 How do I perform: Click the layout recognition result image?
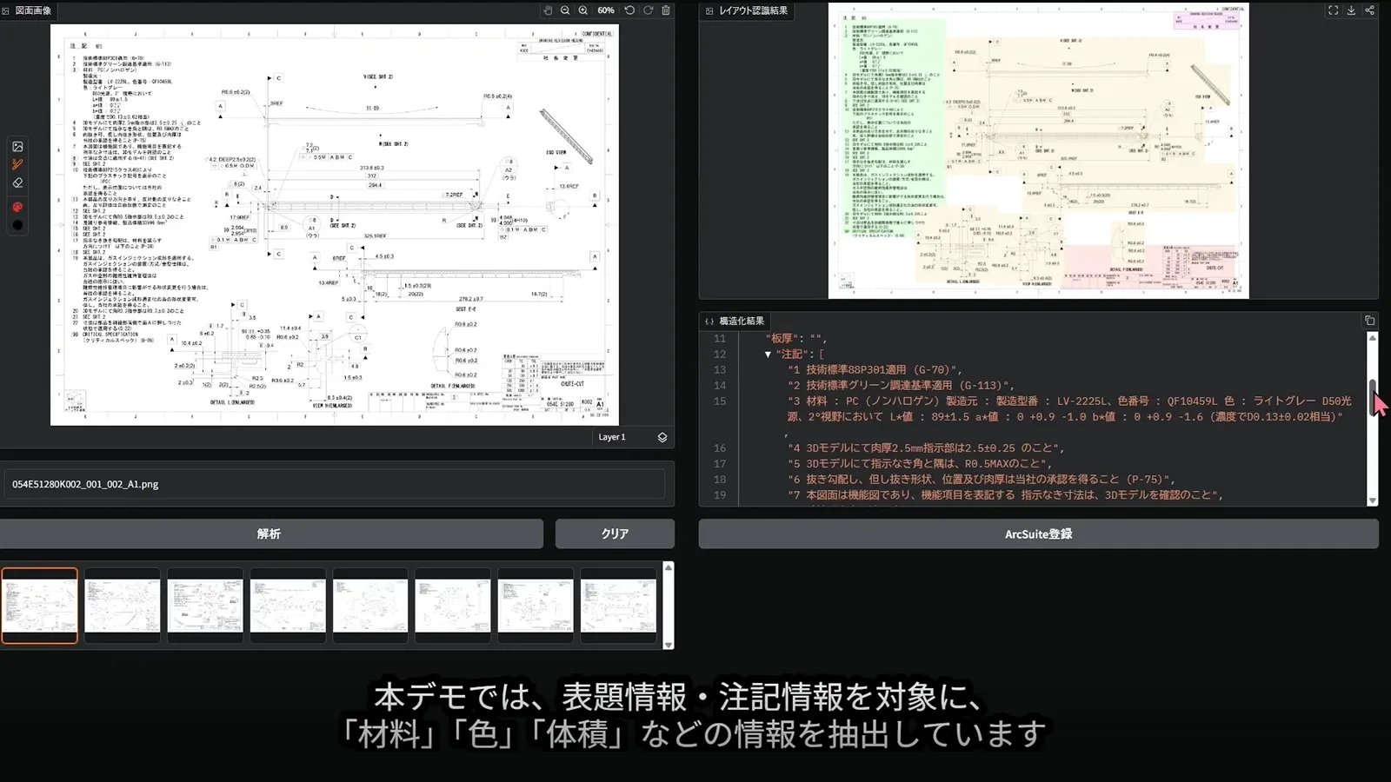click(1038, 150)
